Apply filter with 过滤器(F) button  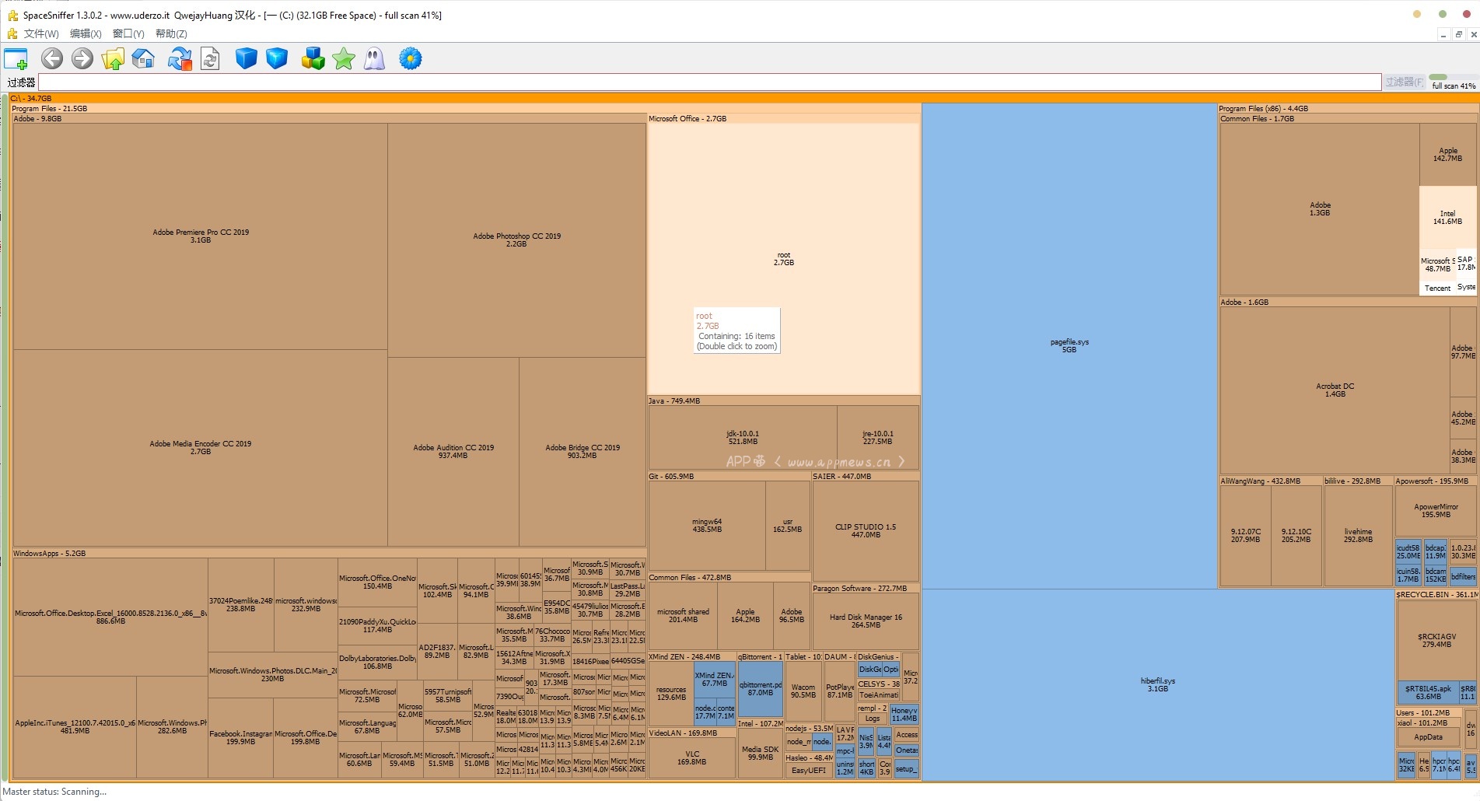click(1404, 82)
